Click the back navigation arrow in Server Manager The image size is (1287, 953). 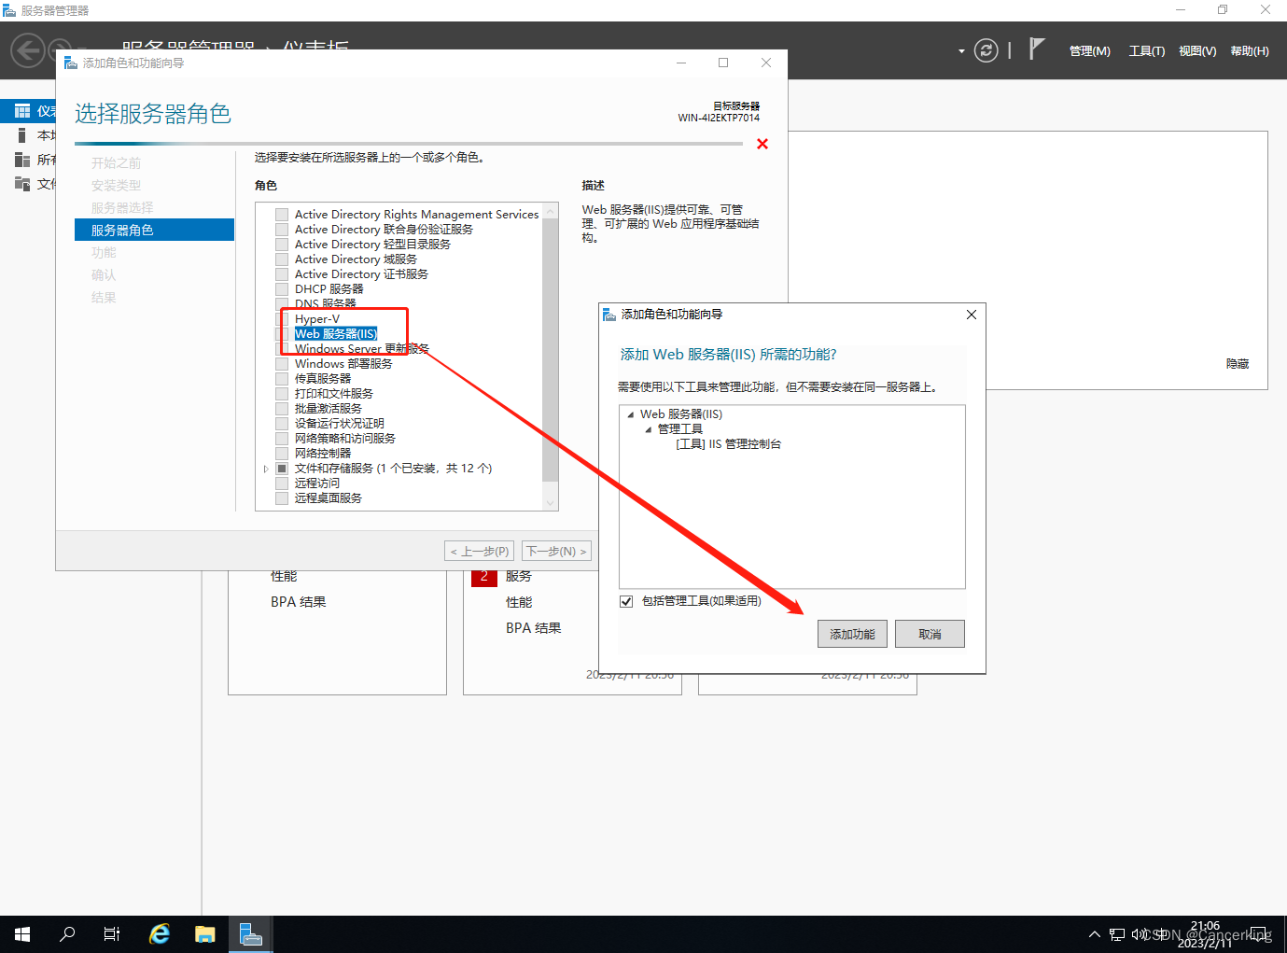pos(28,50)
